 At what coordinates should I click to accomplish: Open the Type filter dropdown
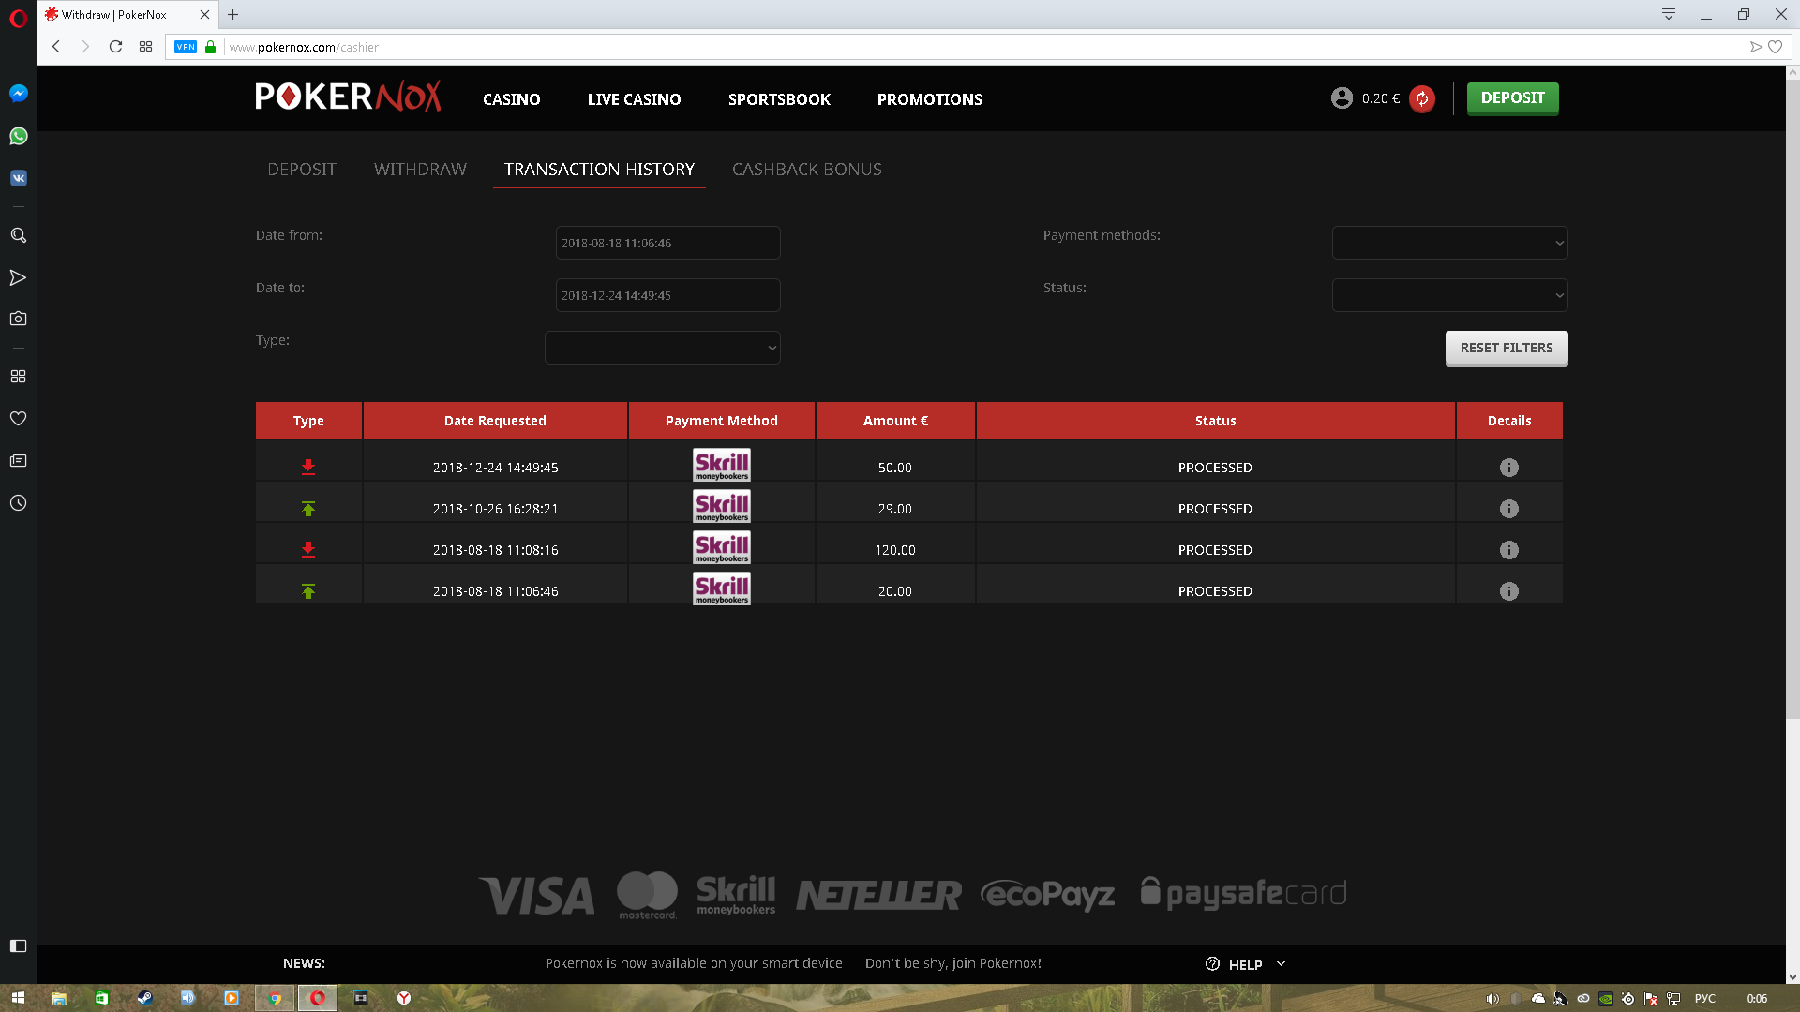point(662,348)
